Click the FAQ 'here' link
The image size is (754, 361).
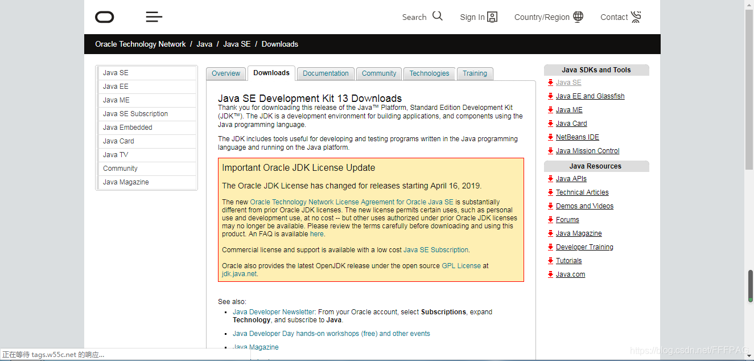pos(316,234)
